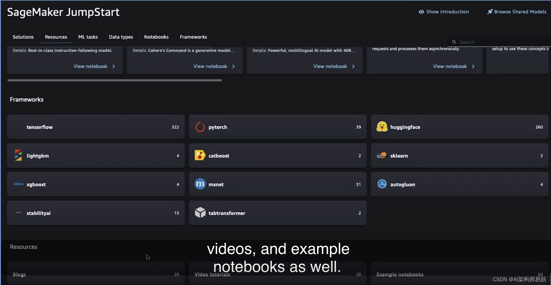Switch to the ML tasks tab
551x285 pixels.
88,37
